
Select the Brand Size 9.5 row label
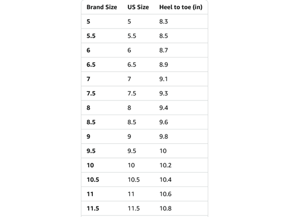(91, 151)
